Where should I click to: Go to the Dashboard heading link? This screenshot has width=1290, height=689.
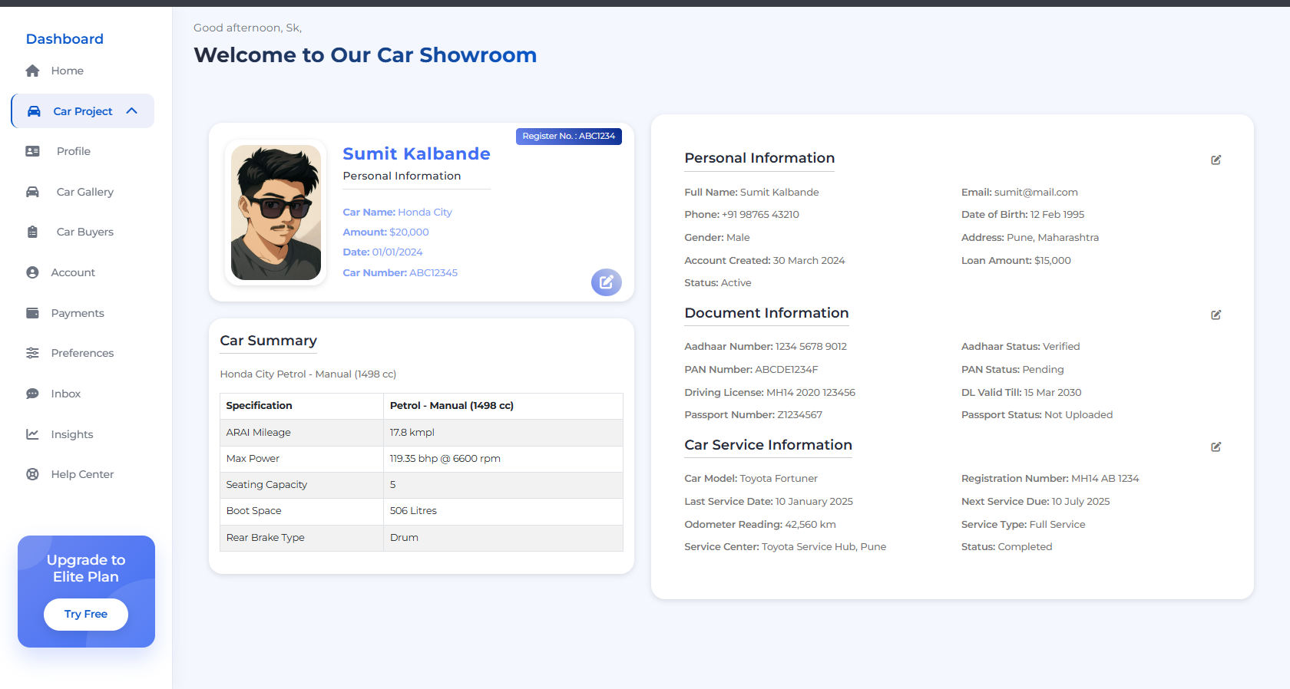coord(64,39)
